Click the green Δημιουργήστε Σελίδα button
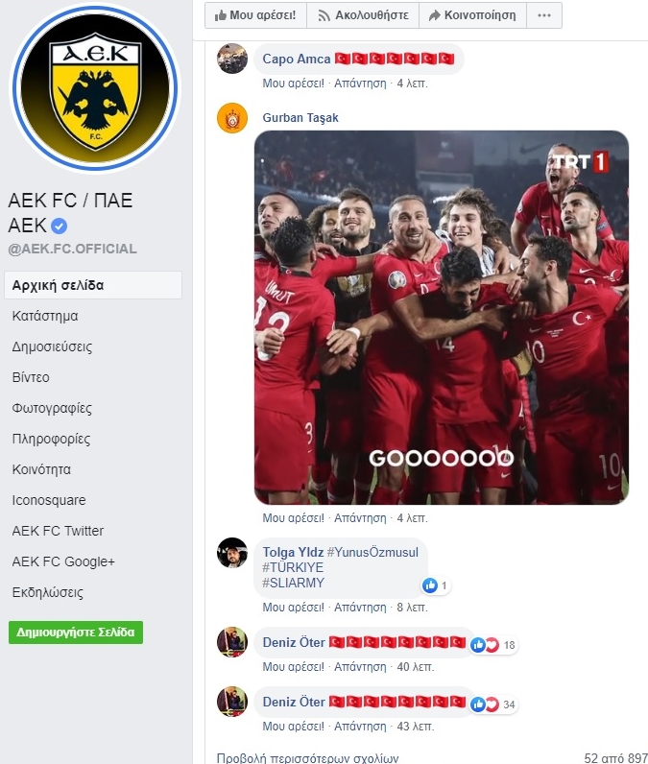Screen dimensions: 648x764 point(76,632)
